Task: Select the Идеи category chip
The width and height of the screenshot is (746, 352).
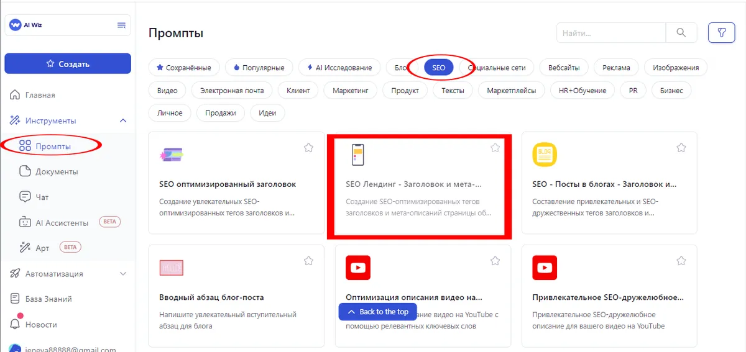Action: (x=268, y=113)
